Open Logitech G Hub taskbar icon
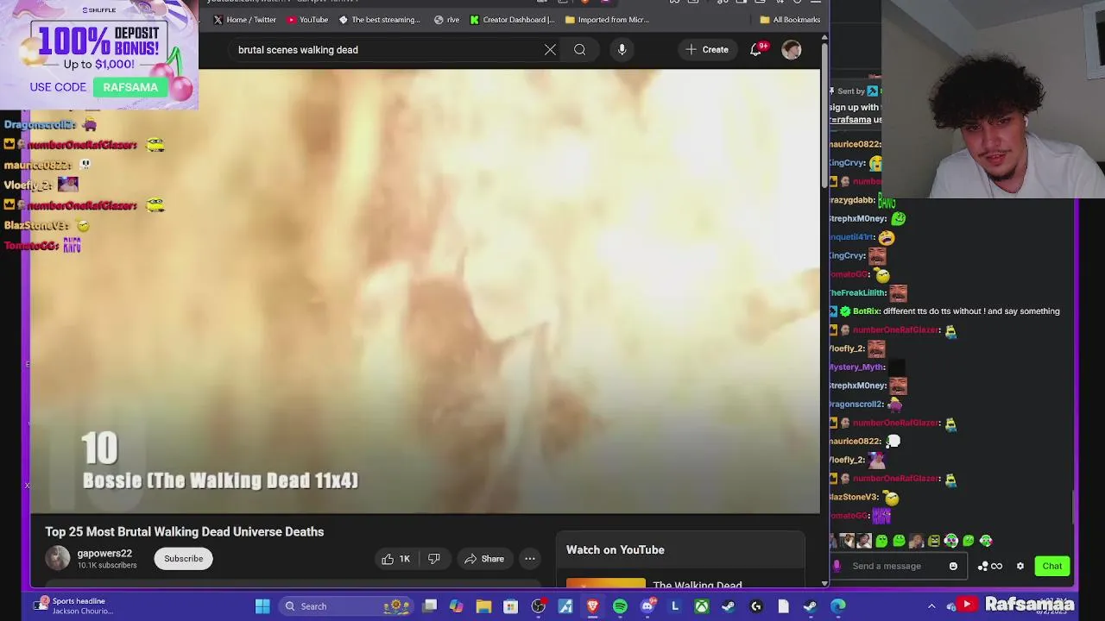This screenshot has height=621, width=1105. click(756, 606)
